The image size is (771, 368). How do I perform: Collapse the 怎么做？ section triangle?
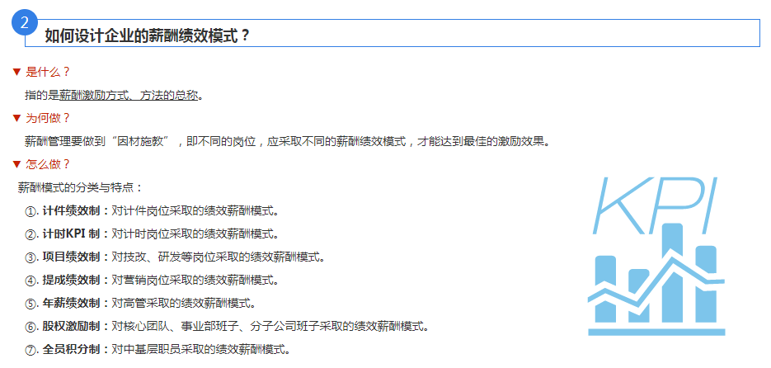[16, 164]
